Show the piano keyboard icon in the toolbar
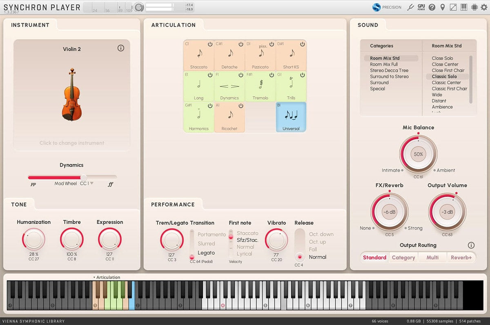The image size is (490, 325). click(464, 7)
